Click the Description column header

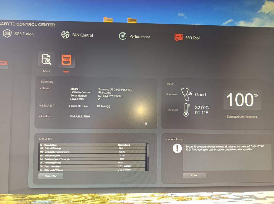point(50,145)
